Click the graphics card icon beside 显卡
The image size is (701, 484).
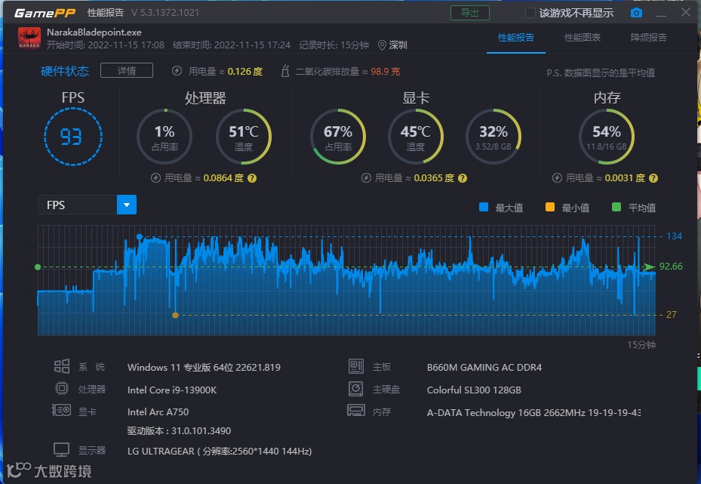click(61, 410)
